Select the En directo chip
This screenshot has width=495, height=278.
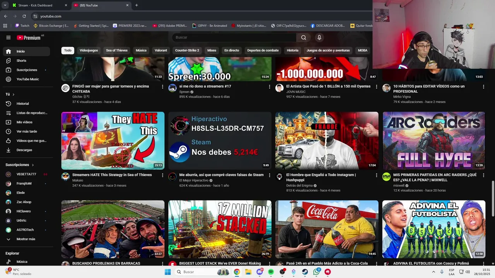click(232, 50)
